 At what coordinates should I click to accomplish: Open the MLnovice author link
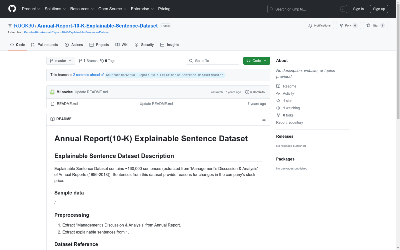coord(65,92)
